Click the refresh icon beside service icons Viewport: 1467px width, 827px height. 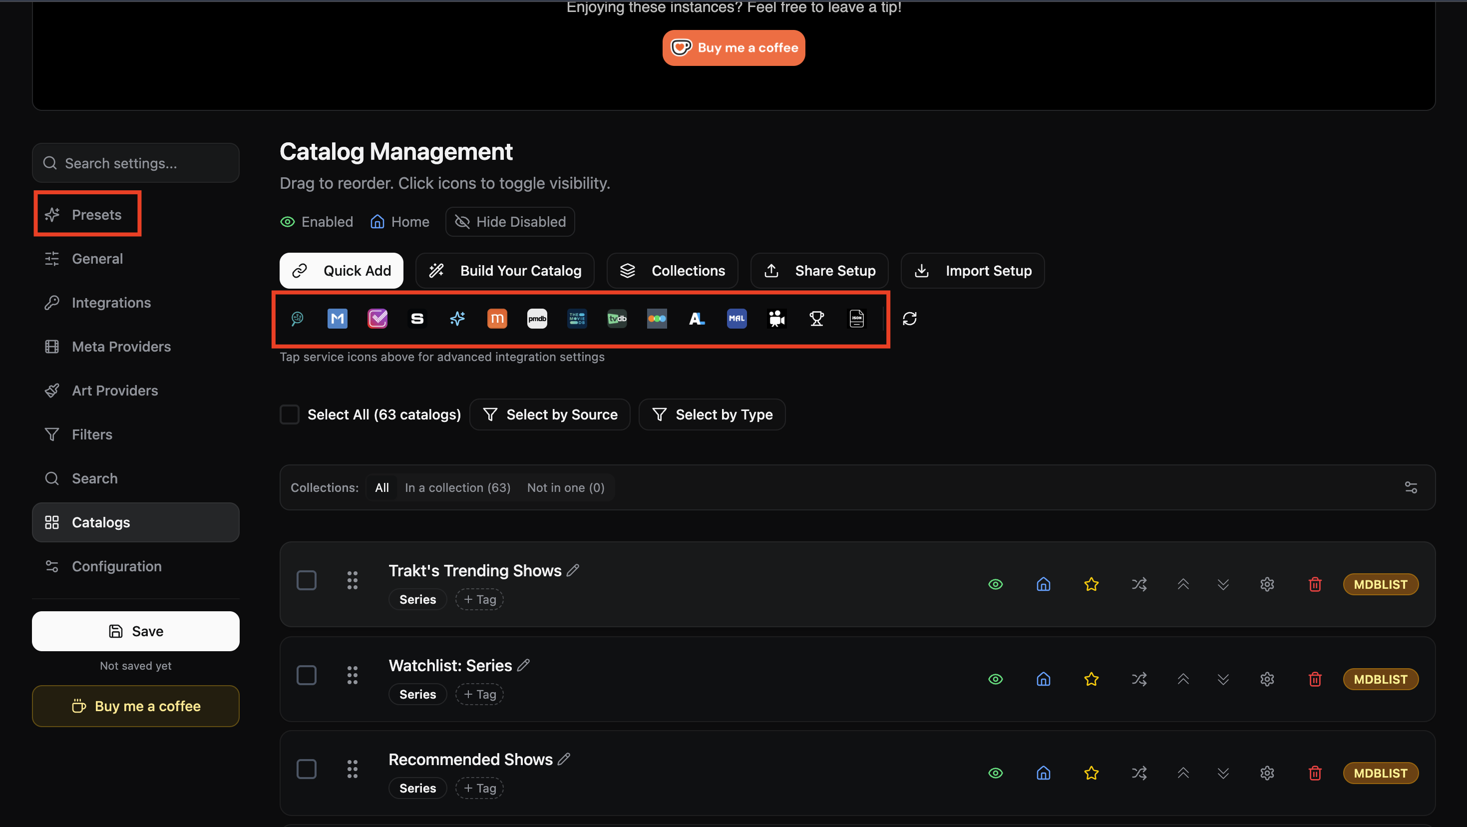(909, 319)
